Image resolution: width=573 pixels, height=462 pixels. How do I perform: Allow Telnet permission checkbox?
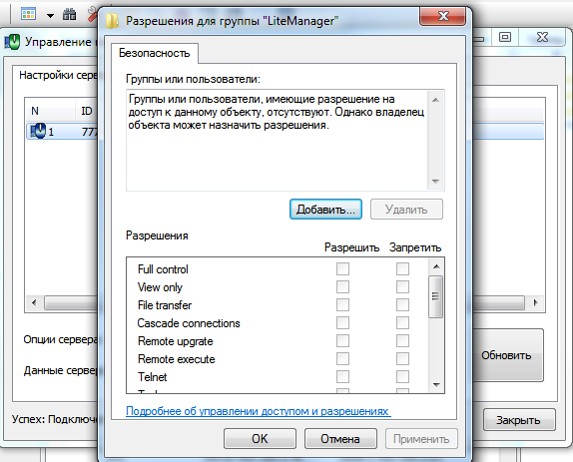coord(342,376)
